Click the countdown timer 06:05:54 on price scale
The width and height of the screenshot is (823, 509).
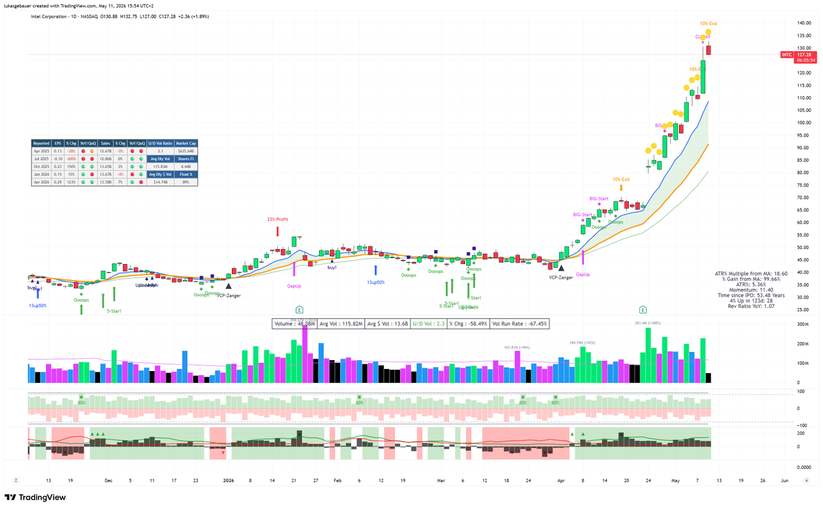point(806,60)
